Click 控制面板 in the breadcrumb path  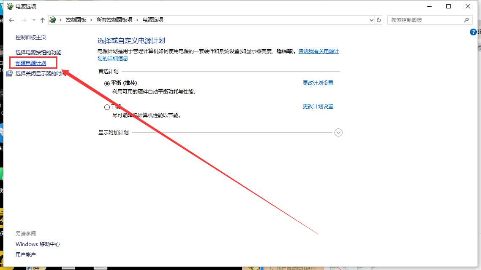point(76,20)
